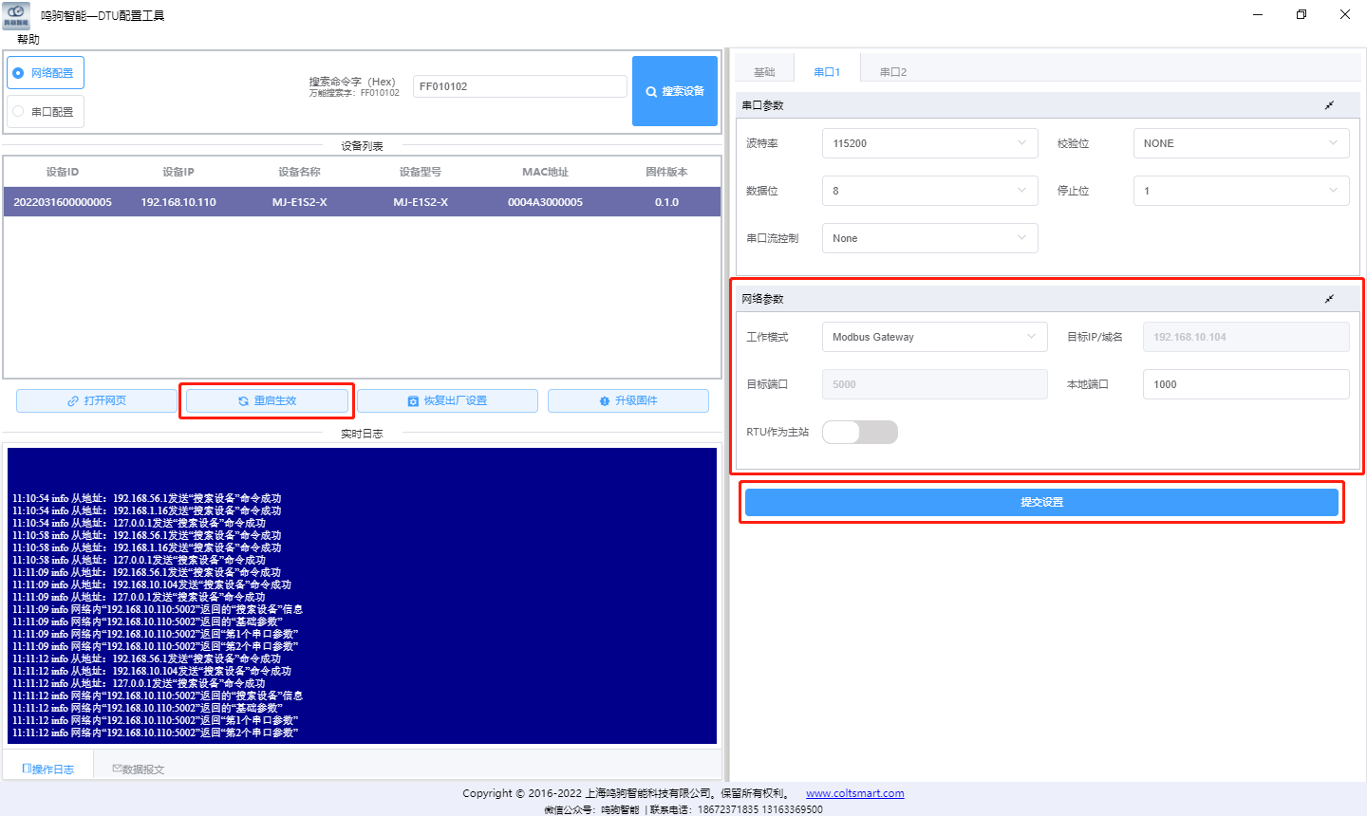Open the 工作模式 dropdown showing Modbus Gateway
Image resolution: width=1367 pixels, height=816 pixels.
(935, 337)
